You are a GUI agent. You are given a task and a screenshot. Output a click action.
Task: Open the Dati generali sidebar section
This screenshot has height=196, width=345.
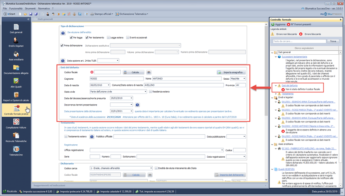coord(16,29)
